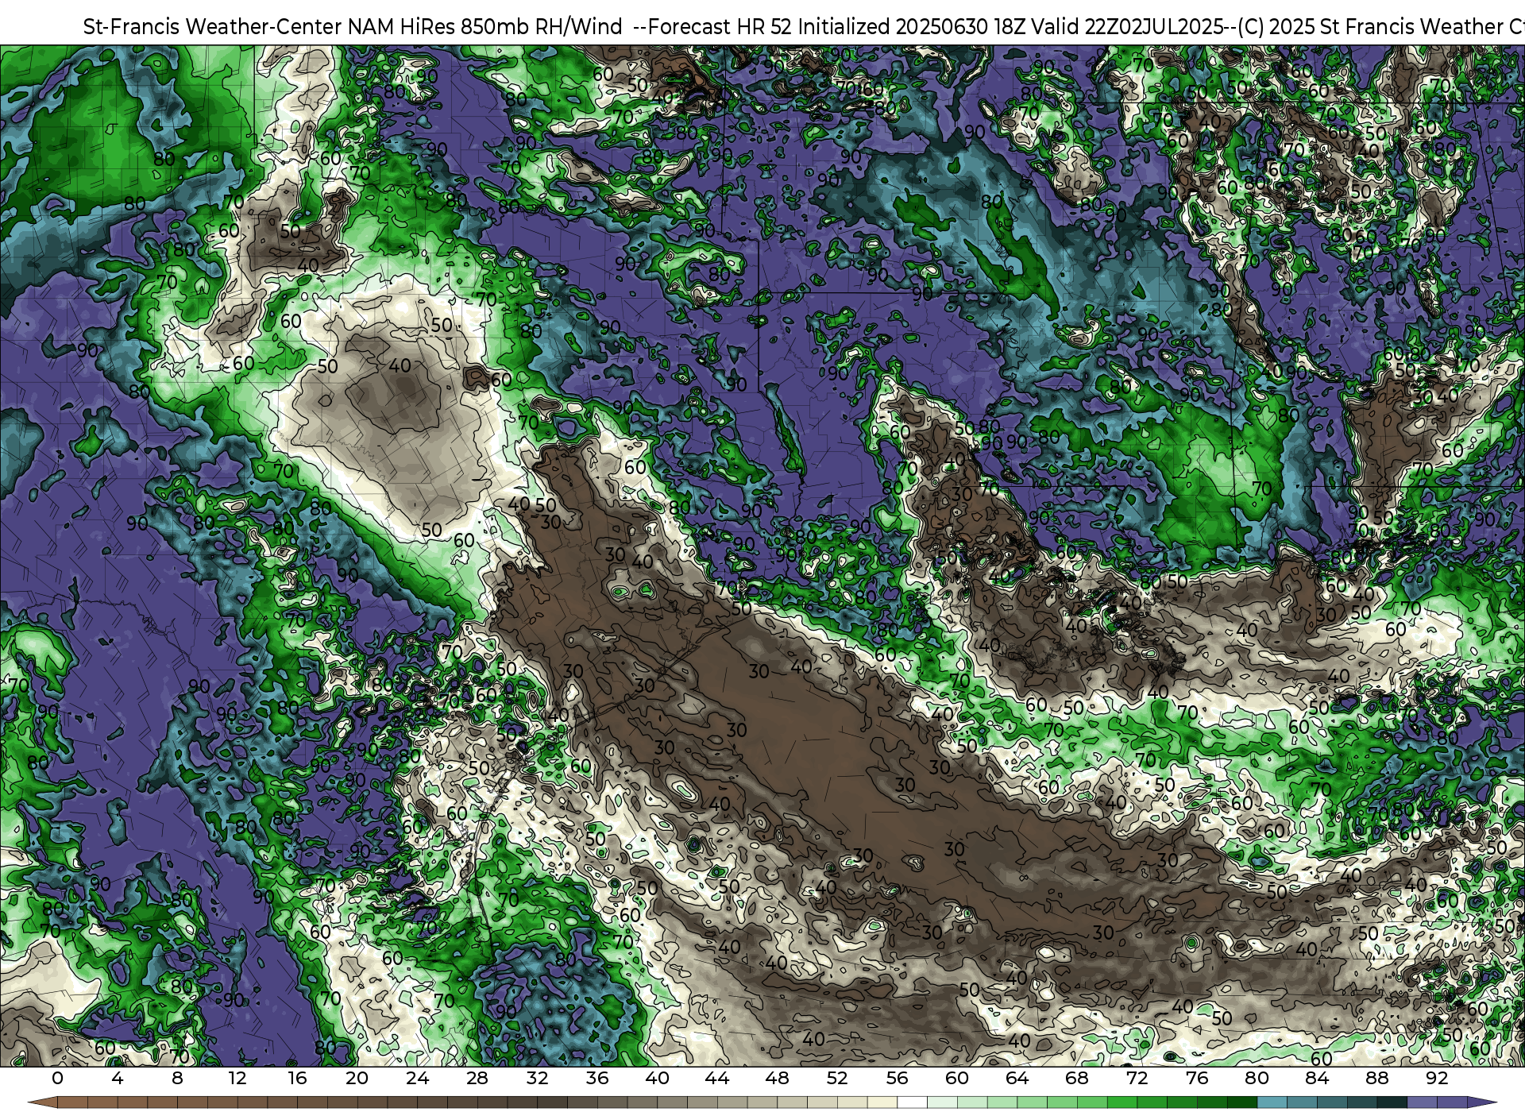Click the legend tick label '32'
The height and width of the screenshot is (1112, 1525).
[x=538, y=1079]
